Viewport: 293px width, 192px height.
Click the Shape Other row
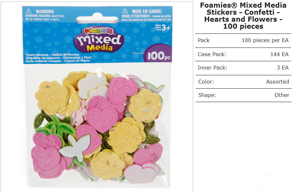pos(243,95)
